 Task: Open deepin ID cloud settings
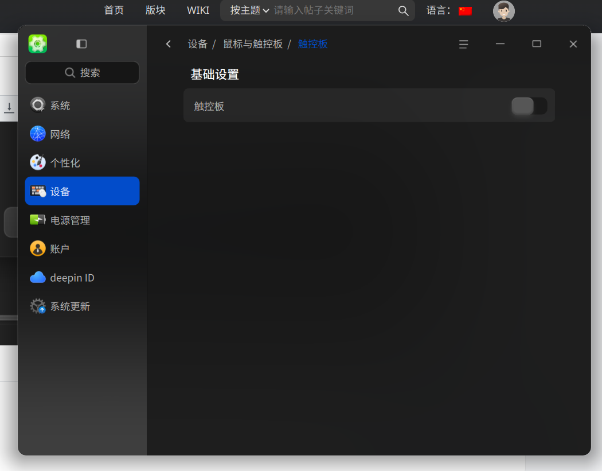pos(82,277)
